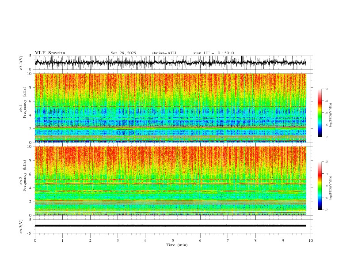The width and height of the screenshot is (350, 270).
Task: Click the log(PSD) label beside the ch.1 color bar
Action: point(331,115)
